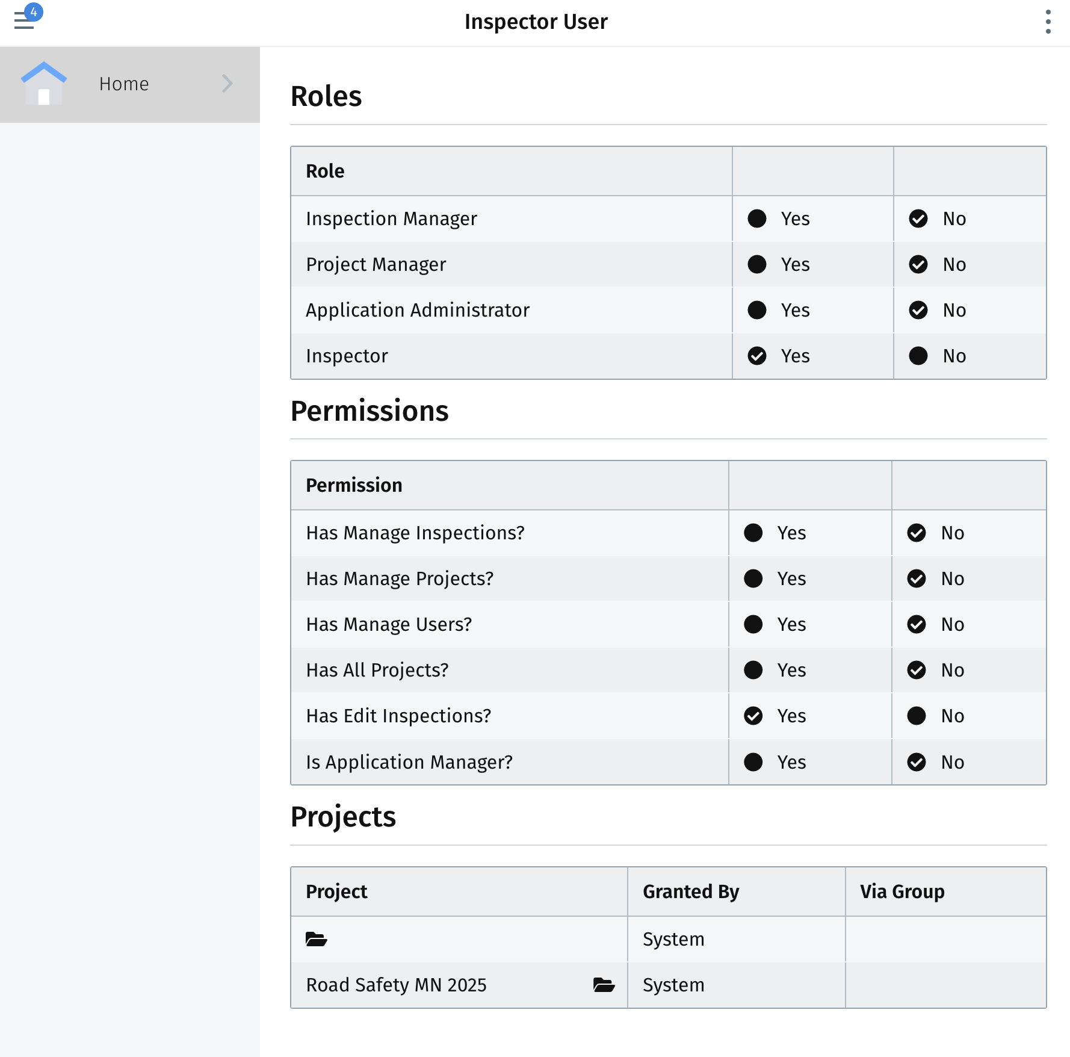
Task: Select No for Inspector role
Action: pos(918,356)
